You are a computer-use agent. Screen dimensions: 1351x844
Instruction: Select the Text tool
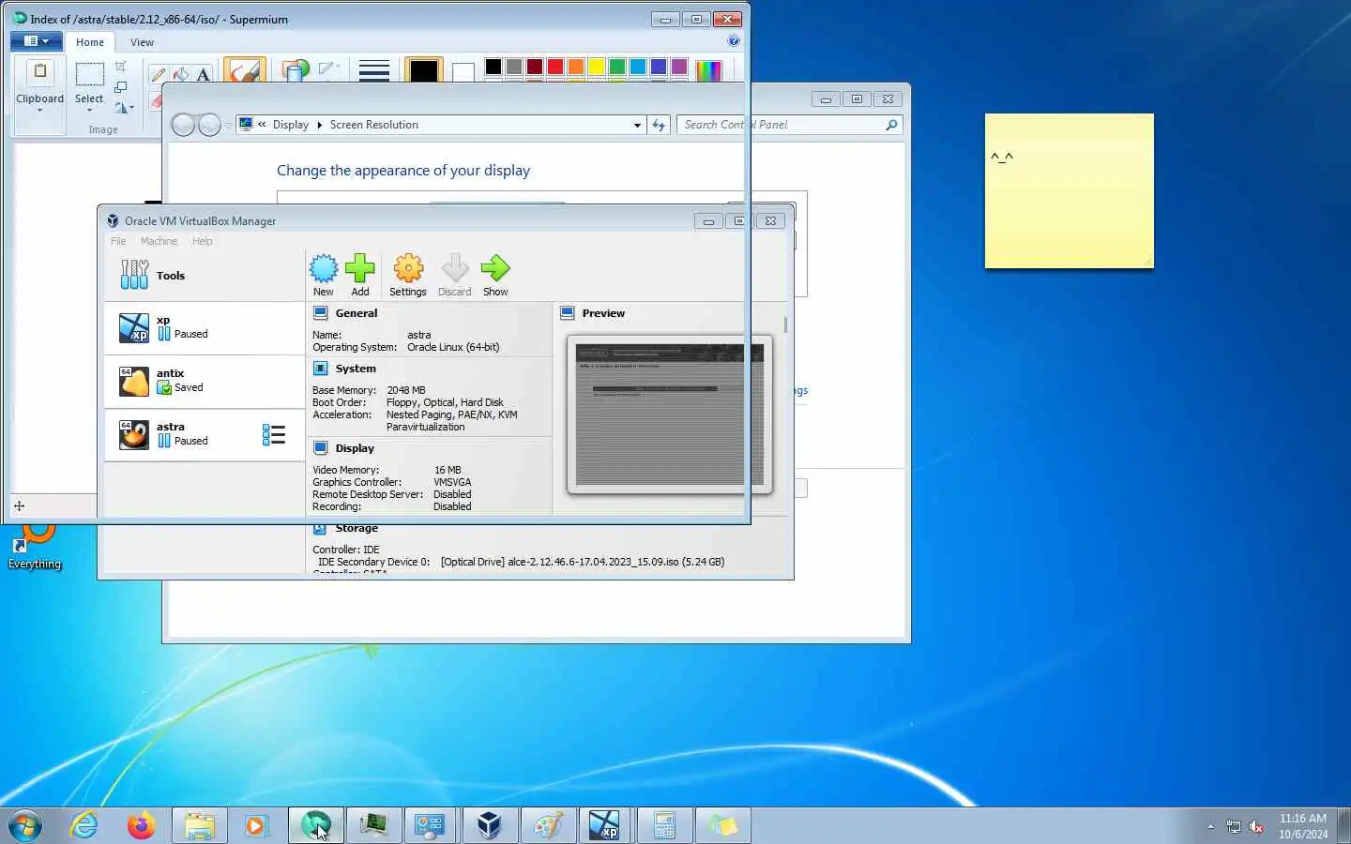click(x=203, y=75)
